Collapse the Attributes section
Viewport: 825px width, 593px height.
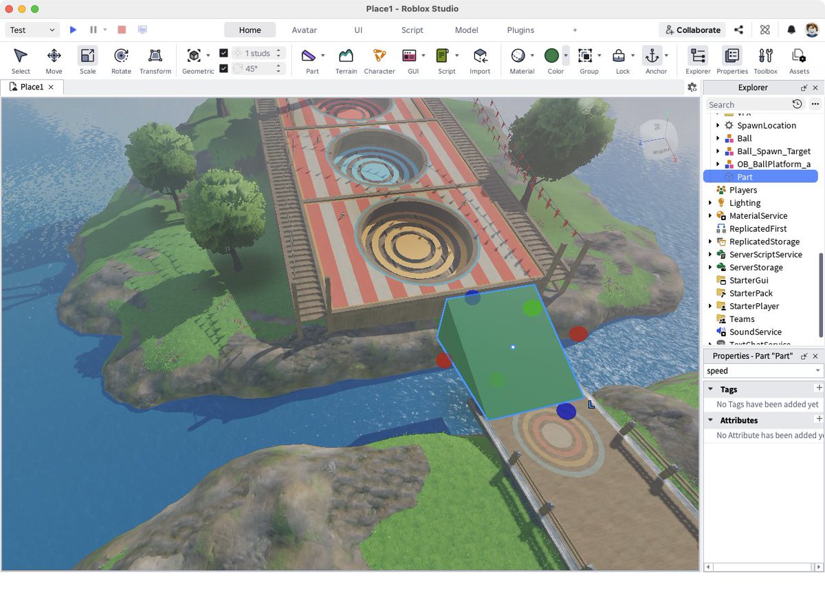coord(710,420)
